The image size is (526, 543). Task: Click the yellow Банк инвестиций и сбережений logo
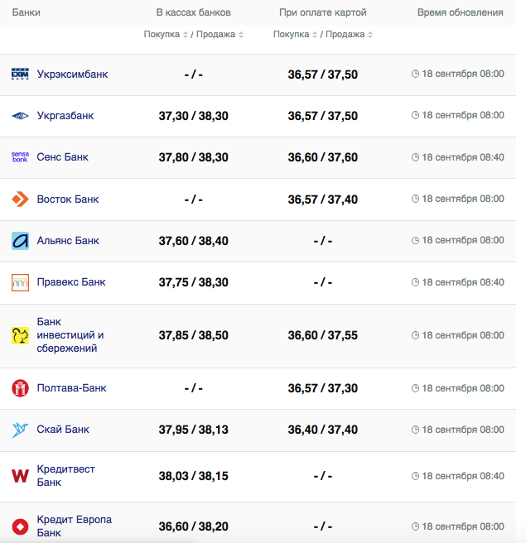click(x=20, y=335)
